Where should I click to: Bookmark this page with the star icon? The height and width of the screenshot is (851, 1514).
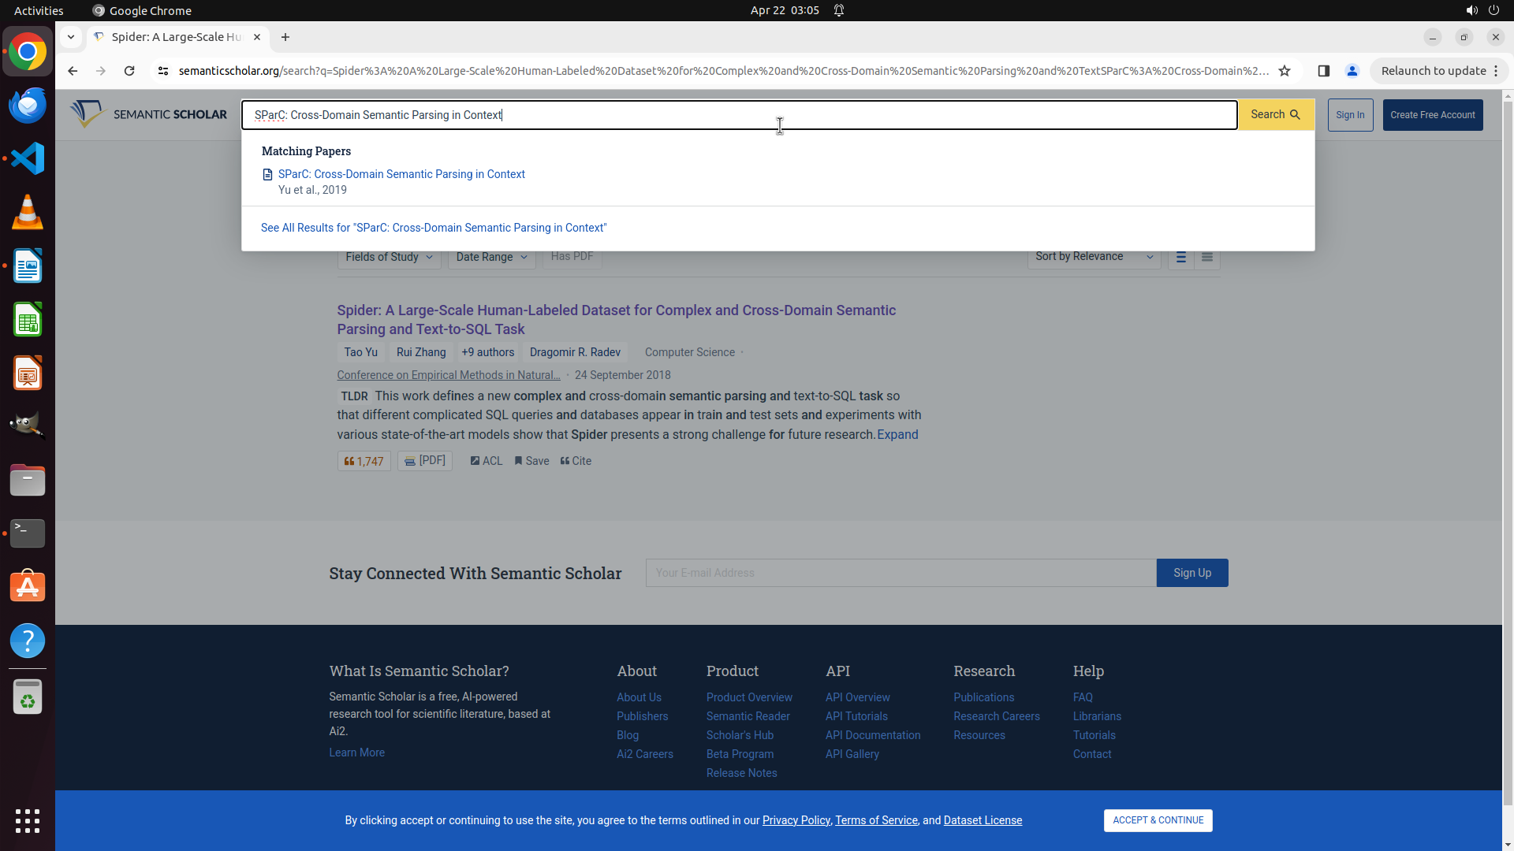1285,71
